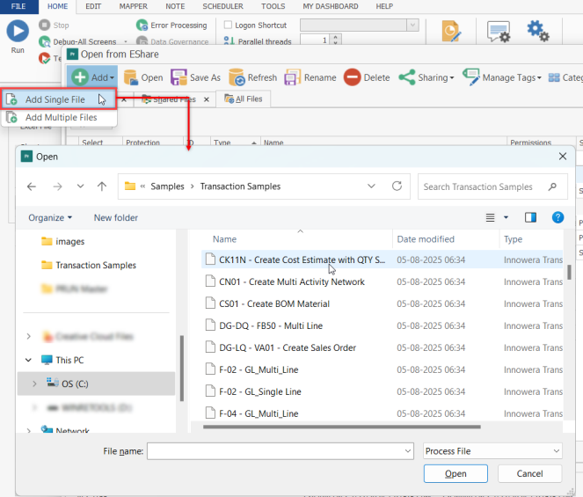Refresh the EShare file list

[x=253, y=77]
